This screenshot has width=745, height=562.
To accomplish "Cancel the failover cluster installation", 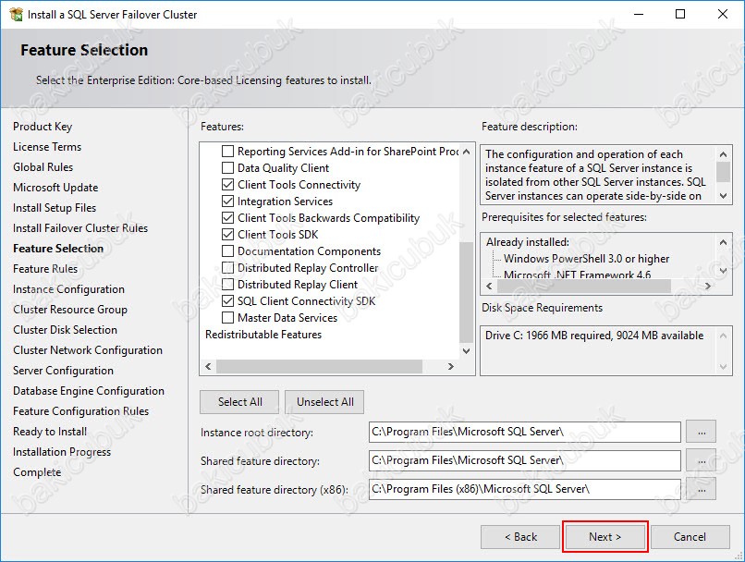I will 690,537.
